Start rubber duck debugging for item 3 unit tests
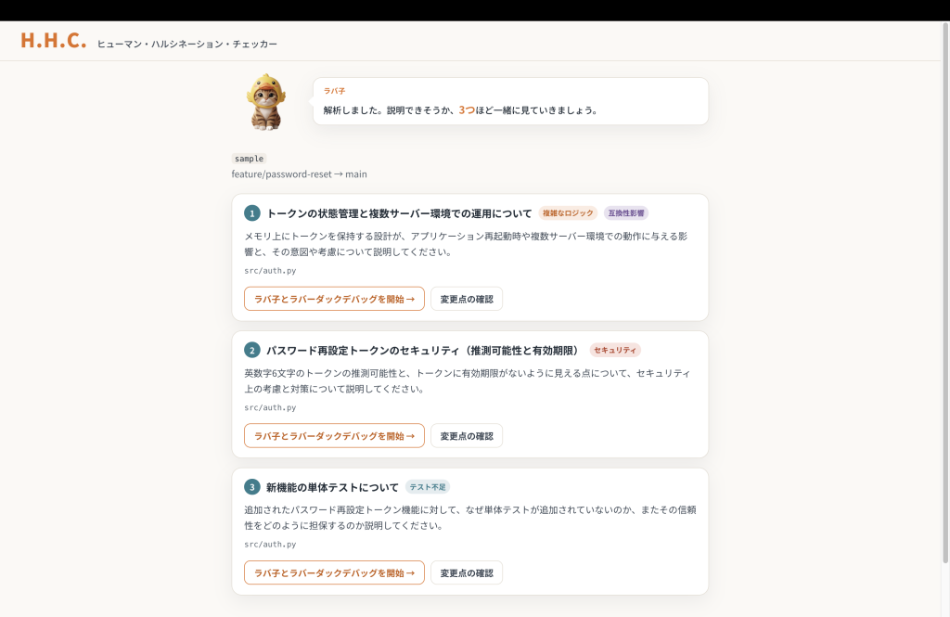The width and height of the screenshot is (950, 617). tap(334, 572)
